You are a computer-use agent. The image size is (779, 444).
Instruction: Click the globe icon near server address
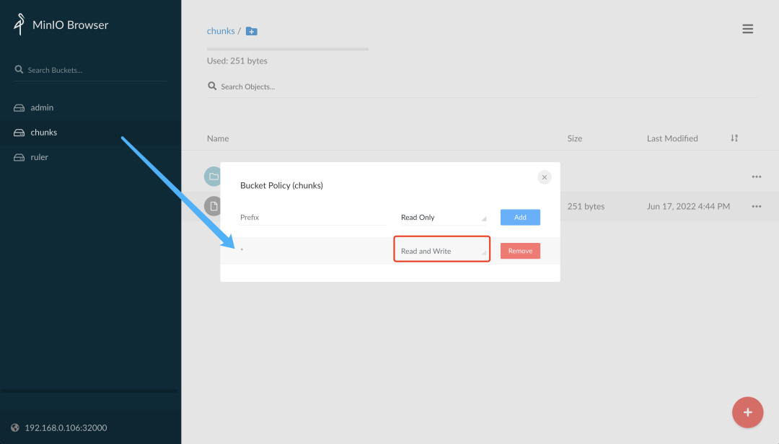[x=15, y=427]
